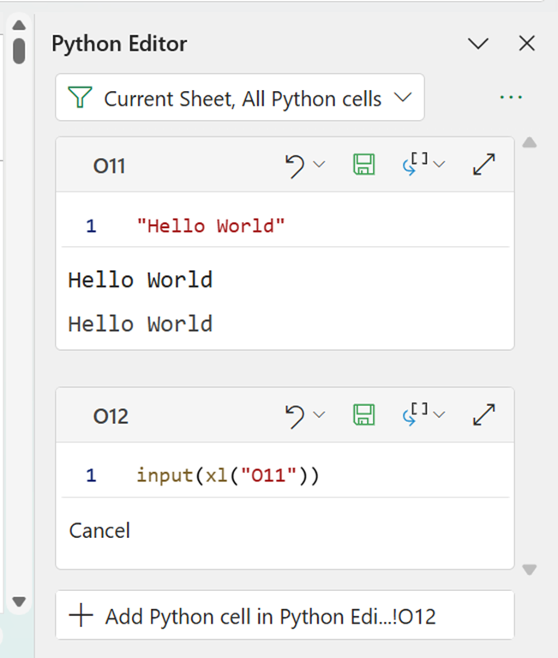Click into the O11 code line "Hello World"
The image size is (558, 658).
[211, 226]
